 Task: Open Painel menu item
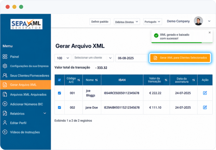(26, 57)
